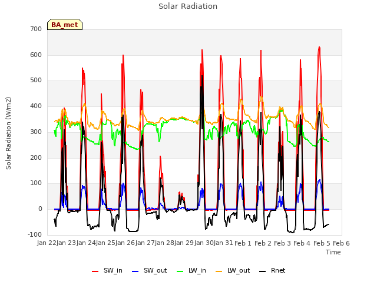Click the Solar Radiation chart title
The image size is (377, 282).
point(188,6)
